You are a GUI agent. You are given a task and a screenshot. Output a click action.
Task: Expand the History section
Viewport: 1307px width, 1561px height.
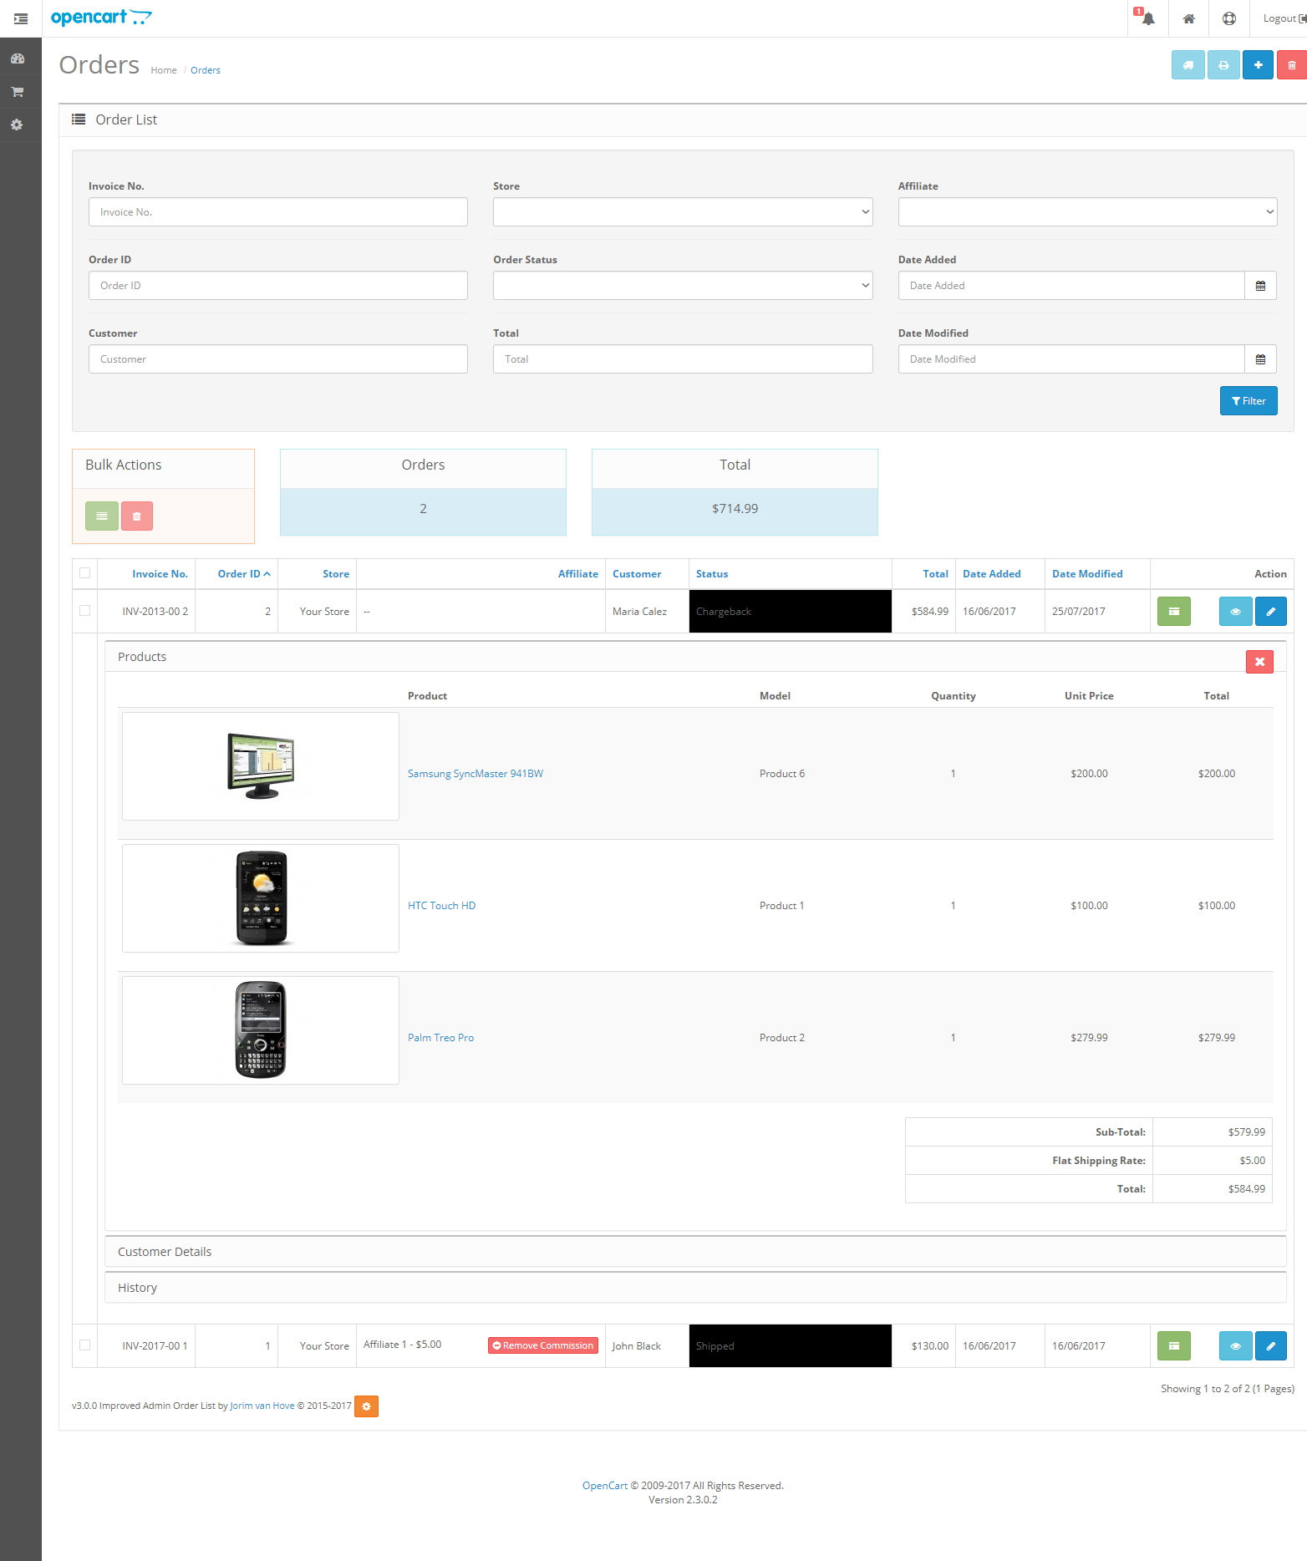point(138,1288)
